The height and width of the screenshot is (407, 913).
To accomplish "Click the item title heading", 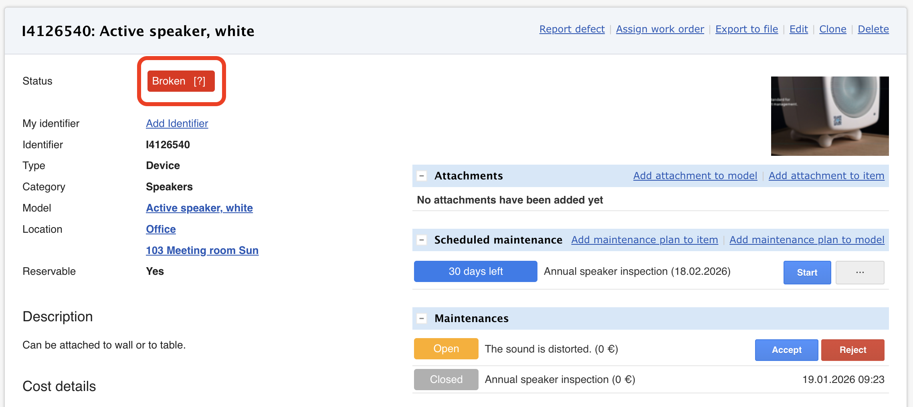I will pos(138,31).
